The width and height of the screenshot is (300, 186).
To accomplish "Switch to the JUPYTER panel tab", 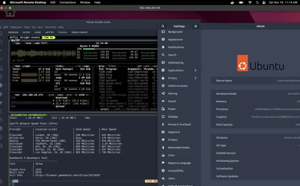I will pos(49,32).
